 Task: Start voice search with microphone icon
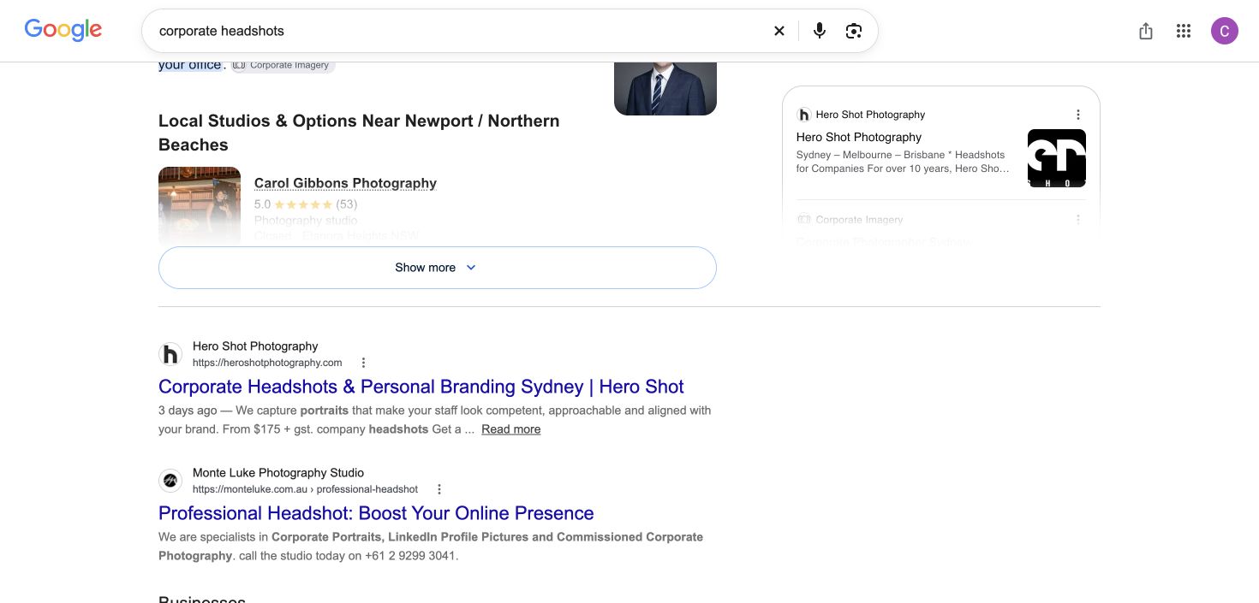tap(820, 31)
